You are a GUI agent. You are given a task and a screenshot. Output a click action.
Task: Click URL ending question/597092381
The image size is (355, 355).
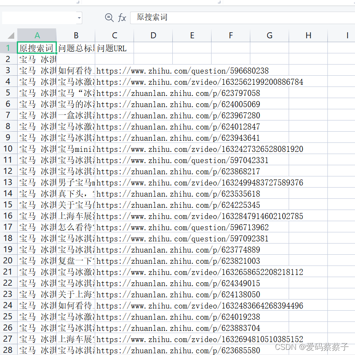[x=183, y=238]
